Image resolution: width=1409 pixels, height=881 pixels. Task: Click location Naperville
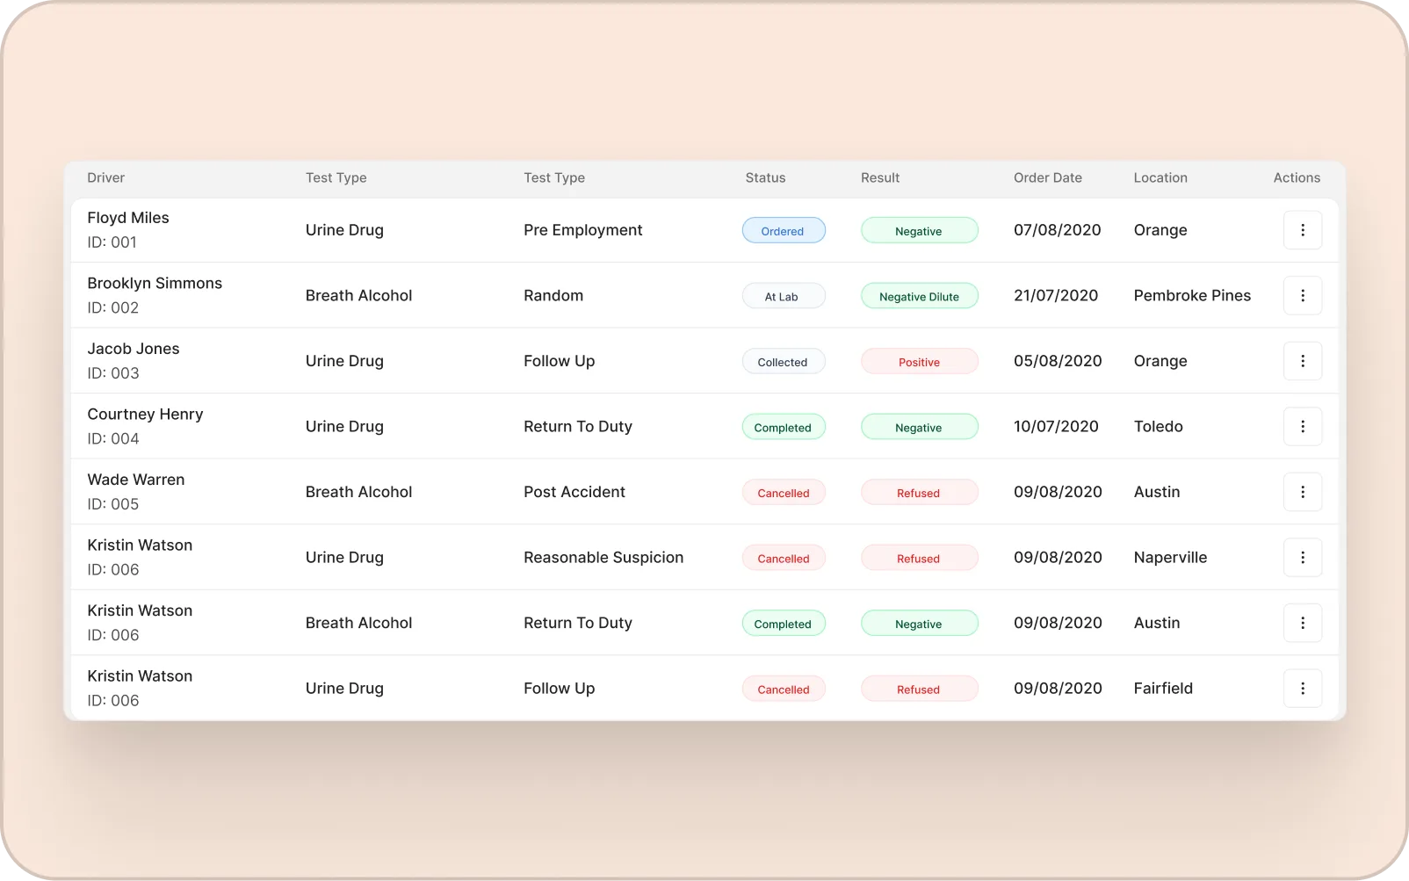pyautogui.click(x=1170, y=558)
